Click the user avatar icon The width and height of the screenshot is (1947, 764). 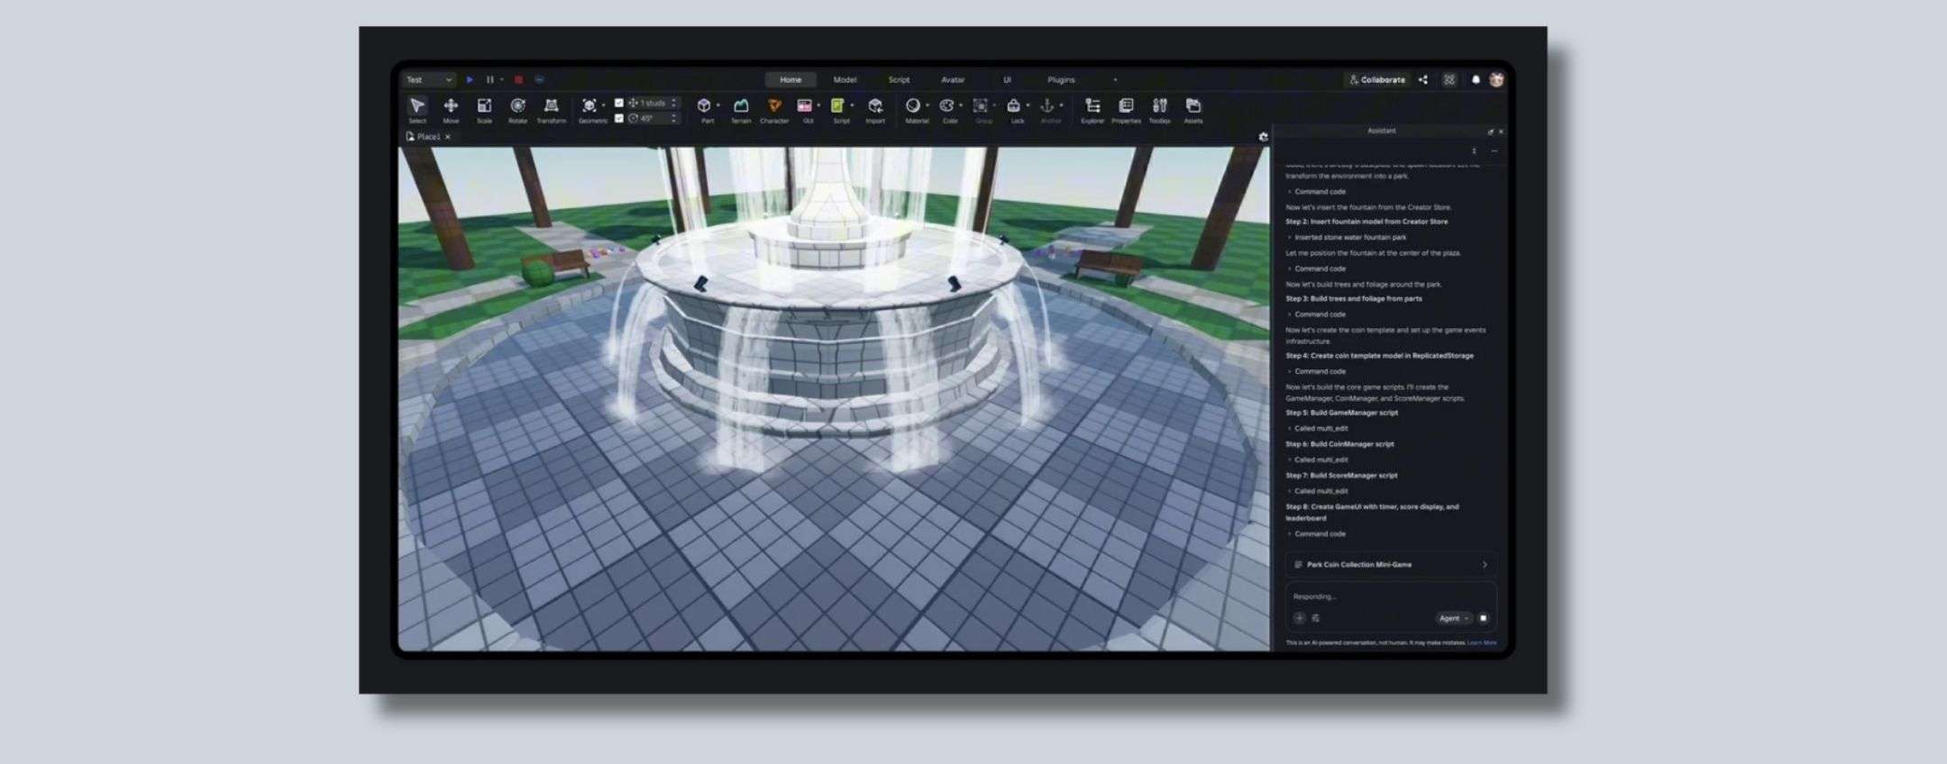tap(1496, 79)
